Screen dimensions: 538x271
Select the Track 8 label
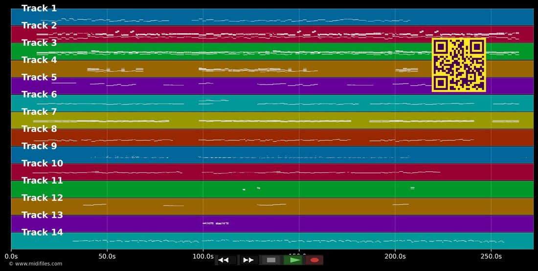[39, 129]
